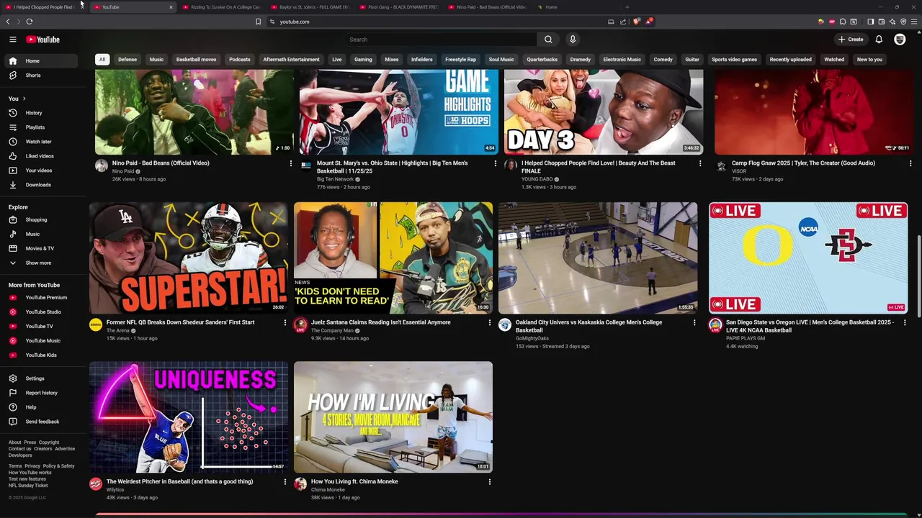This screenshot has width=922, height=518.
Task: Select the Podcasts filter chip
Action: (240, 60)
